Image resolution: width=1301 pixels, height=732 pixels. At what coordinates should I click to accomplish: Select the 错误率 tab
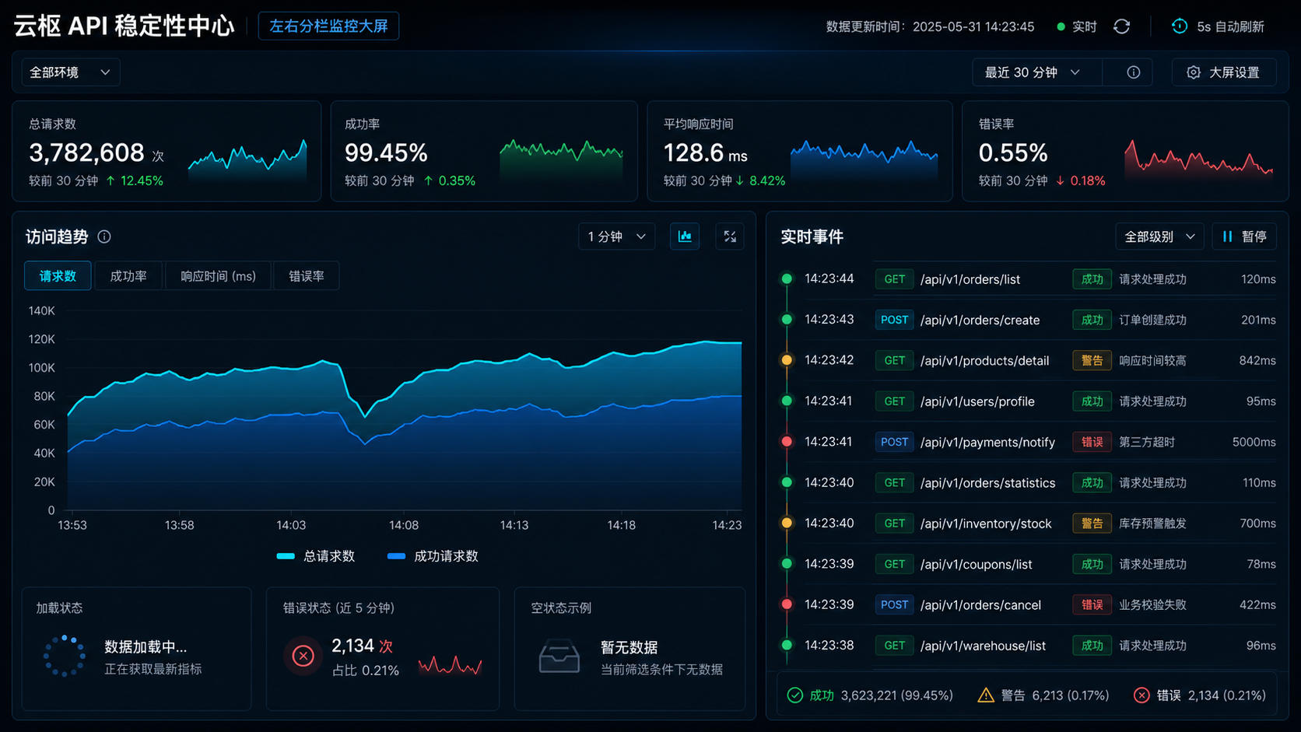[x=307, y=276]
